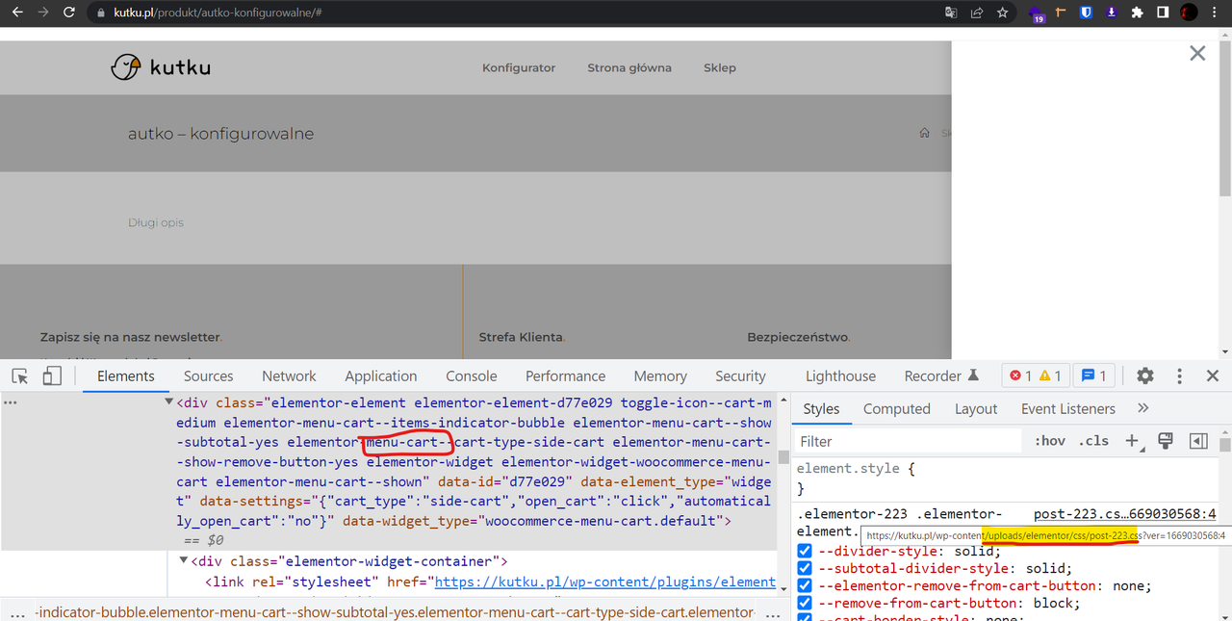Uncheck the --elementor-remove-from-cart-button property
1232x621 pixels.
pyautogui.click(x=805, y=585)
